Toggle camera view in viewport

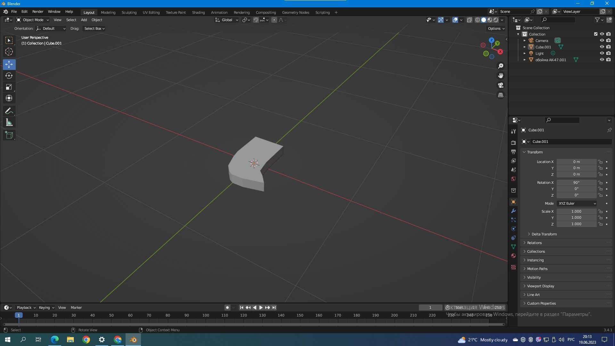click(500, 86)
